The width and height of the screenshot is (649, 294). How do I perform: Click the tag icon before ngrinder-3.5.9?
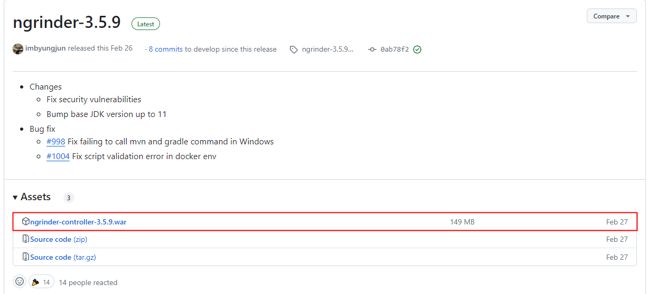(x=294, y=50)
